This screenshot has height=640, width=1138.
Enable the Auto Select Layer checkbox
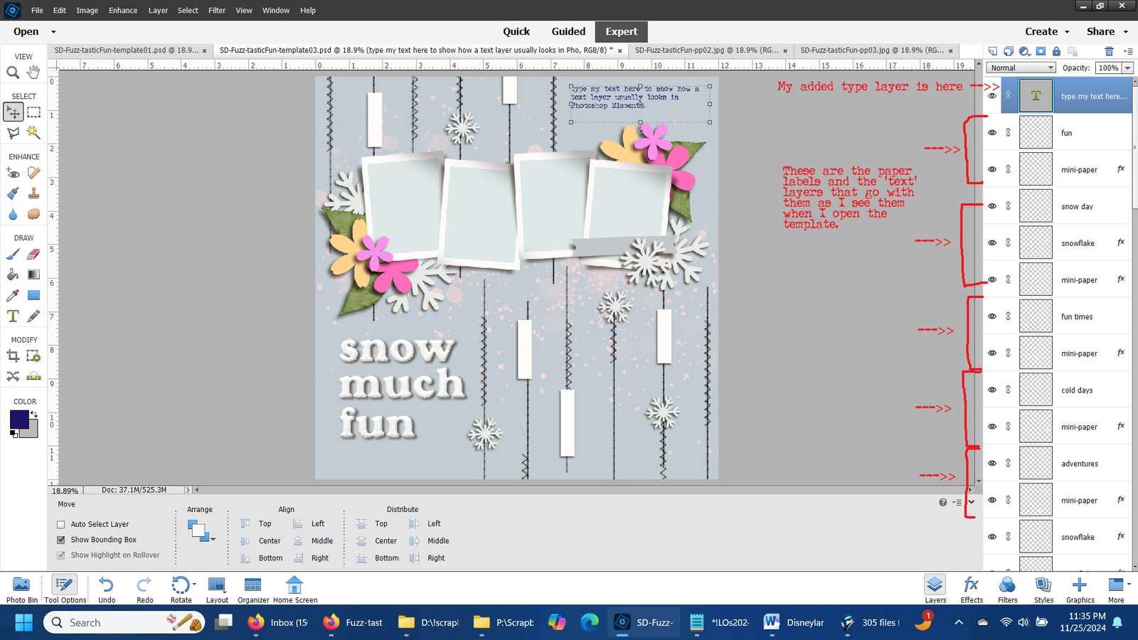tap(61, 524)
